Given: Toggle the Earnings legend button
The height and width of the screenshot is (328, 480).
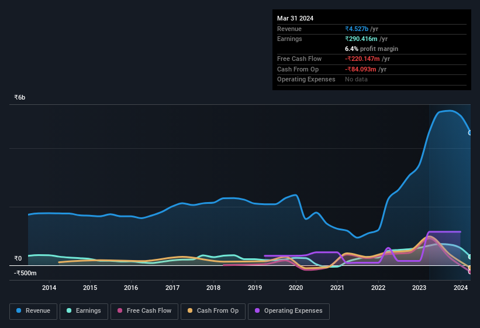Looking at the screenshot, I should point(84,311).
